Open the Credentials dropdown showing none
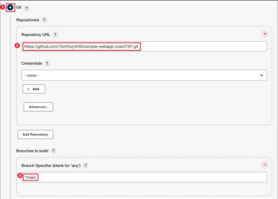The width and height of the screenshot is (278, 199). coord(144,75)
